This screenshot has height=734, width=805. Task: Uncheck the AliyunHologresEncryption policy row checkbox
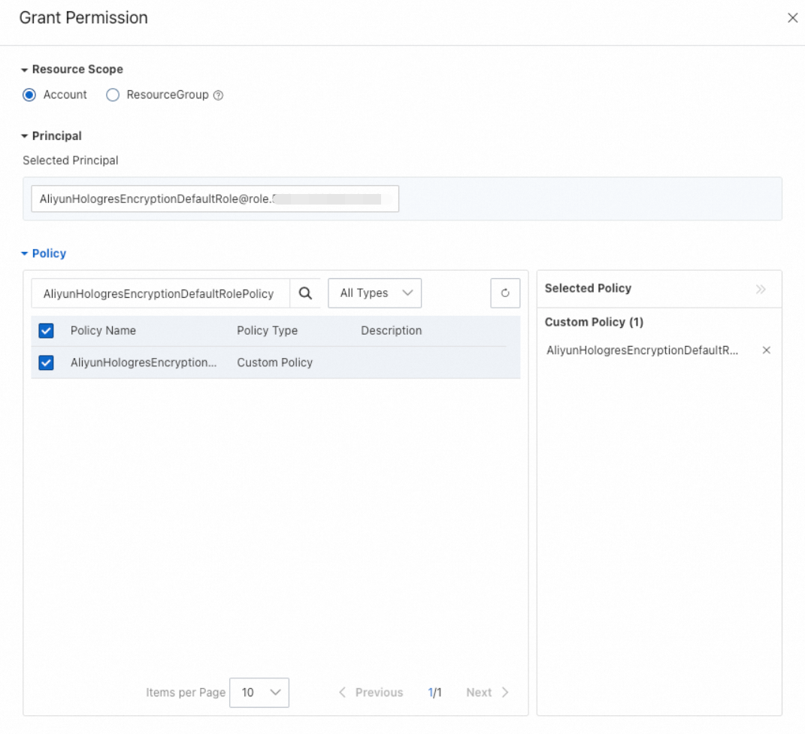[46, 362]
